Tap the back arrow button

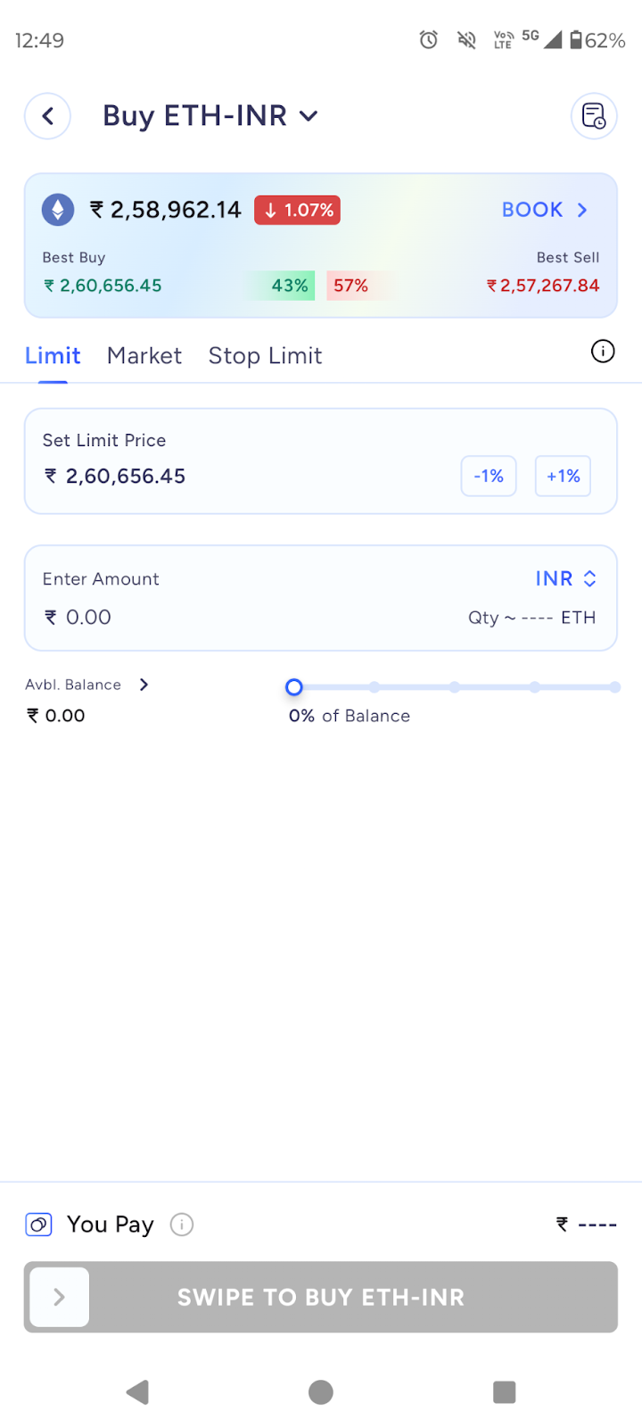tap(47, 116)
